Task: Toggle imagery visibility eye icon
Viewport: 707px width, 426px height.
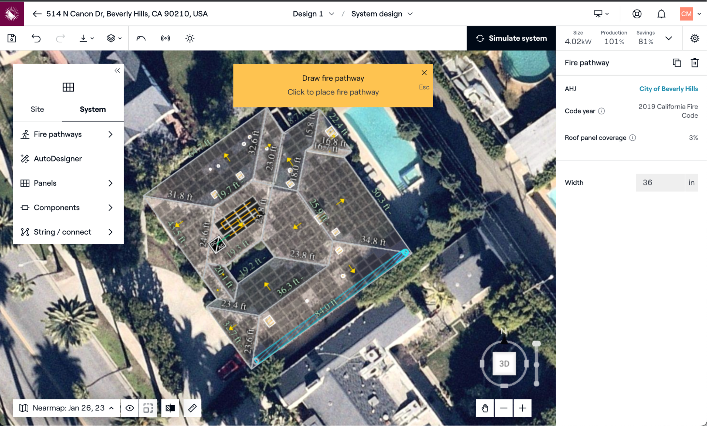Action: point(129,408)
